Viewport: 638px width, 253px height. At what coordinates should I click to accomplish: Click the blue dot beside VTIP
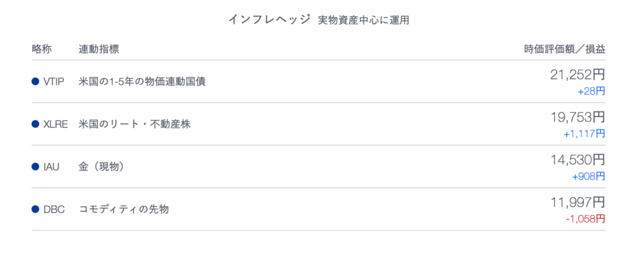pyautogui.click(x=35, y=82)
